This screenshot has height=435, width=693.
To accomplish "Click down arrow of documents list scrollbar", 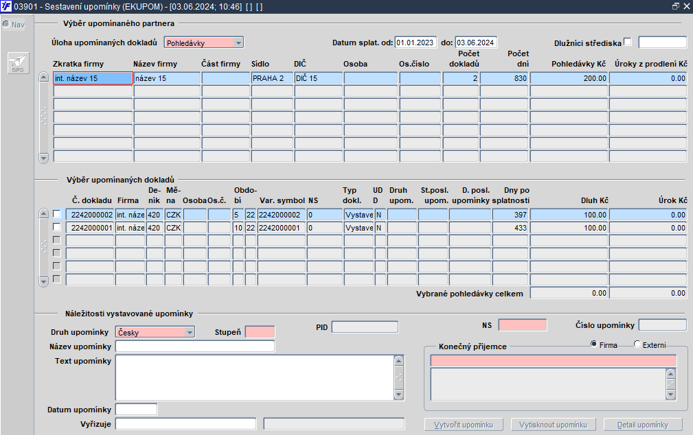I will point(43,281).
